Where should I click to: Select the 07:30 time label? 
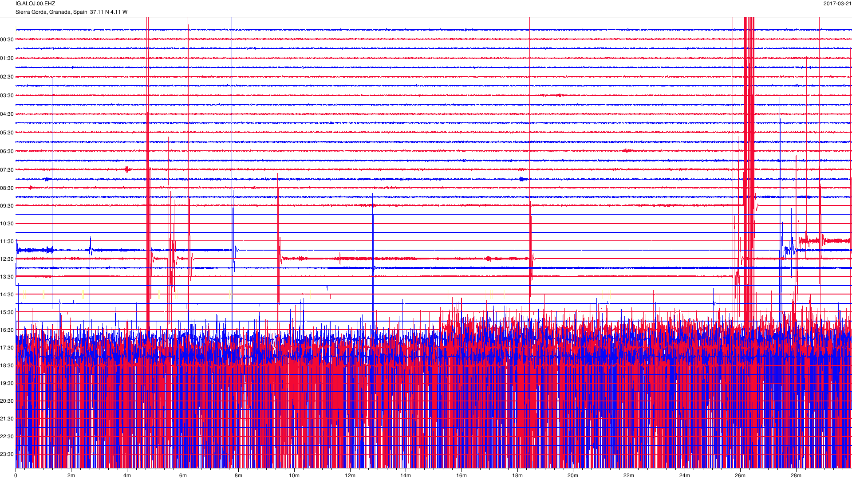7,170
